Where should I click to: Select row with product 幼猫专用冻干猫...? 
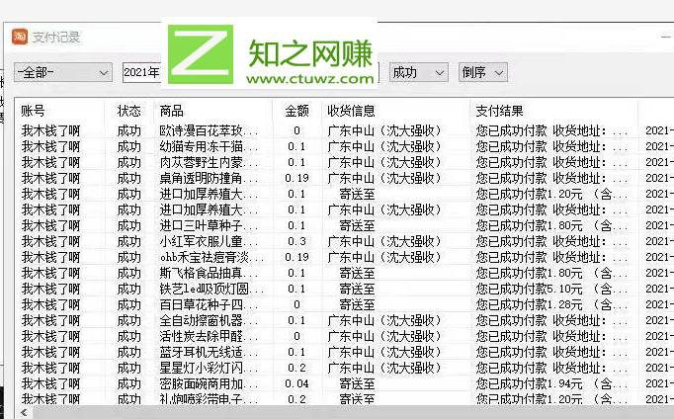(344, 146)
